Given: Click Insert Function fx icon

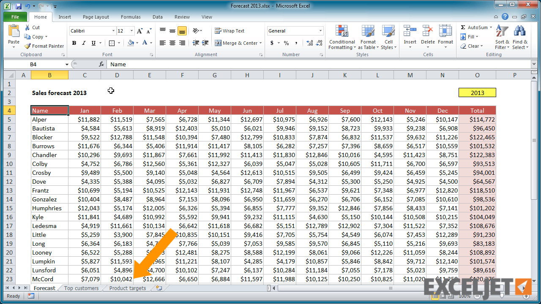Looking at the screenshot, I should tap(101, 64).
